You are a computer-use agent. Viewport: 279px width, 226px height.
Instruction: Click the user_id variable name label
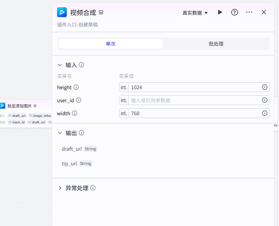tap(66, 100)
